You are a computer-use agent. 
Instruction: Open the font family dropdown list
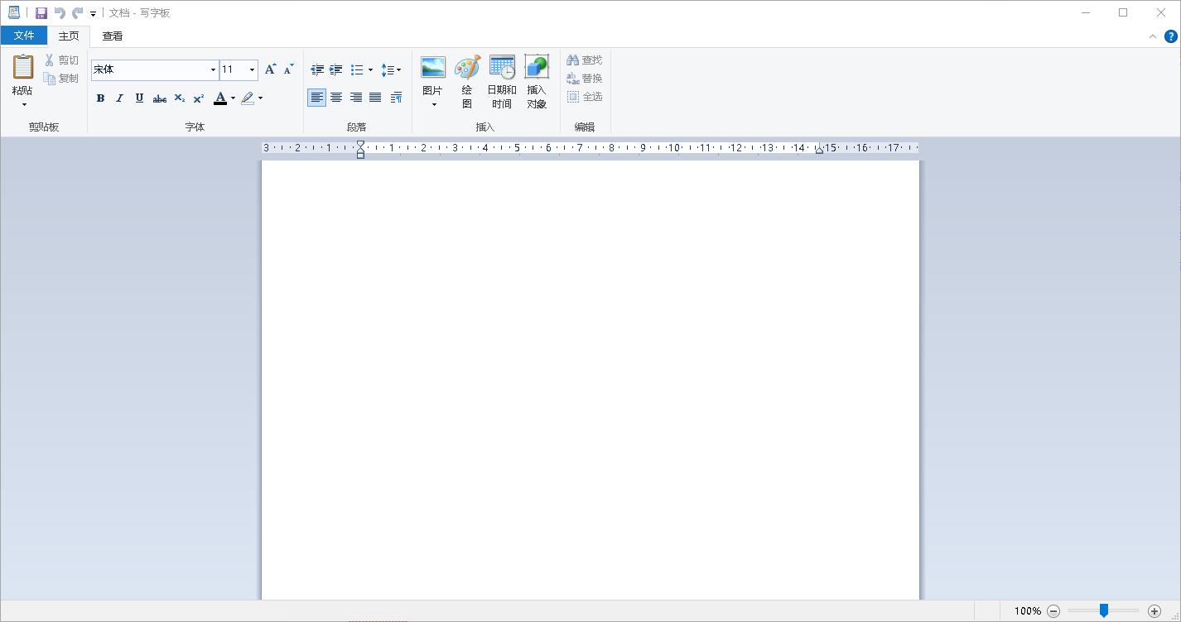[213, 69]
